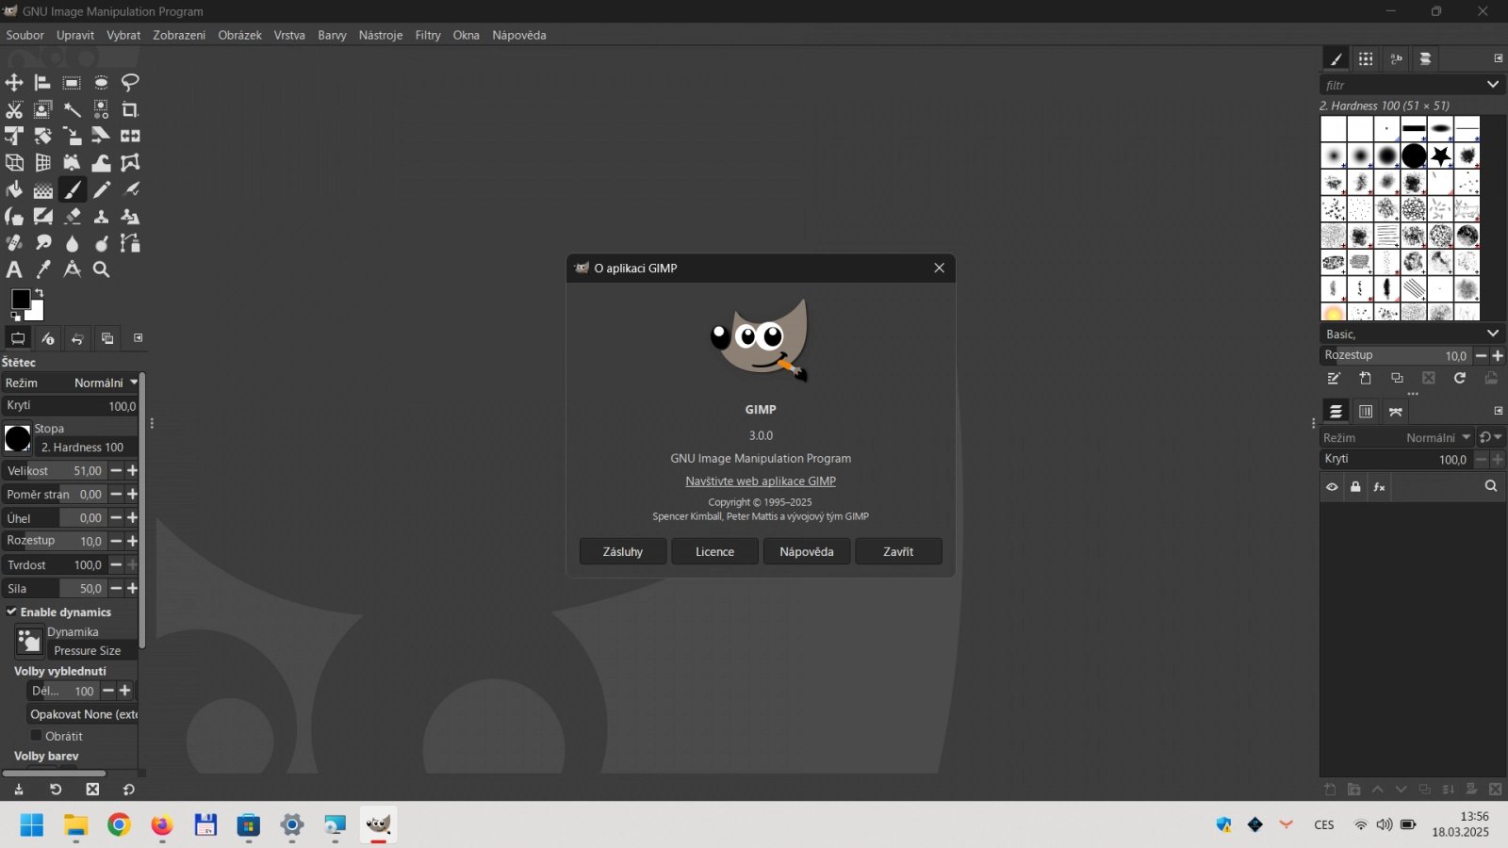Open the Filtry menu
Screen dimensions: 1508x848
click(428, 35)
